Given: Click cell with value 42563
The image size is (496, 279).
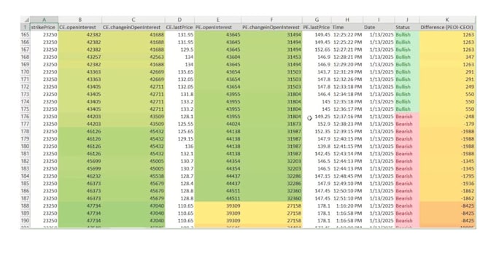Looking at the screenshot, I should [x=133, y=58].
